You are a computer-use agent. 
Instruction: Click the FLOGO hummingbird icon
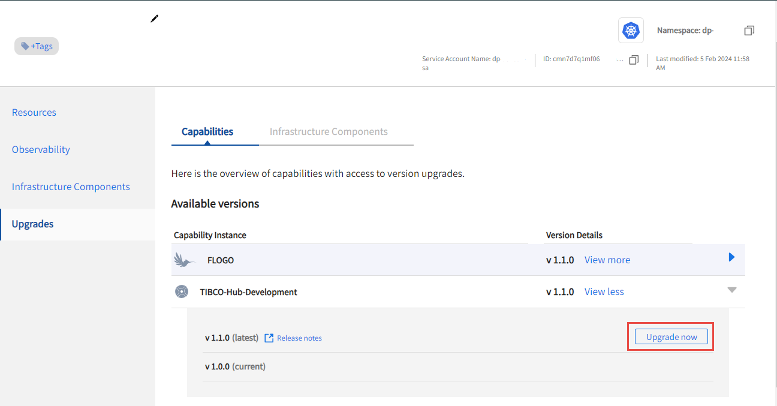pyautogui.click(x=185, y=260)
